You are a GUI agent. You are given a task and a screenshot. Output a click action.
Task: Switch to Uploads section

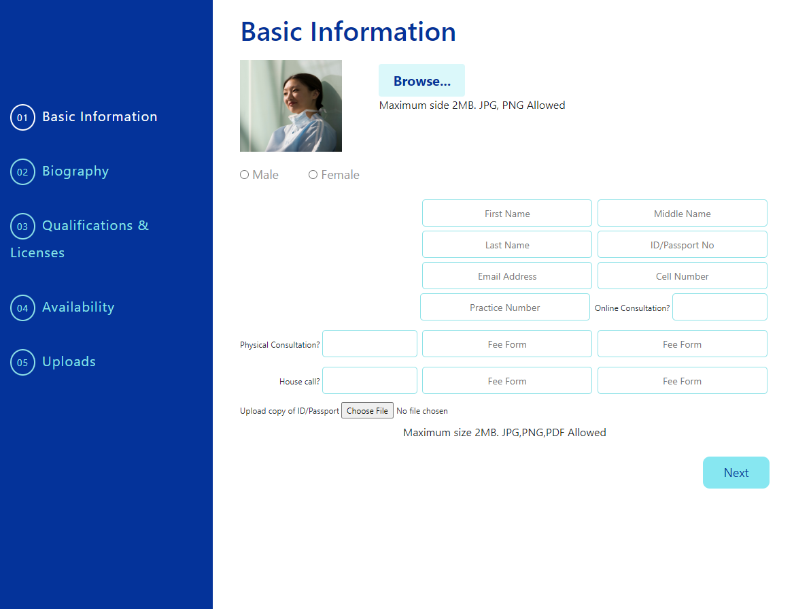tap(69, 362)
